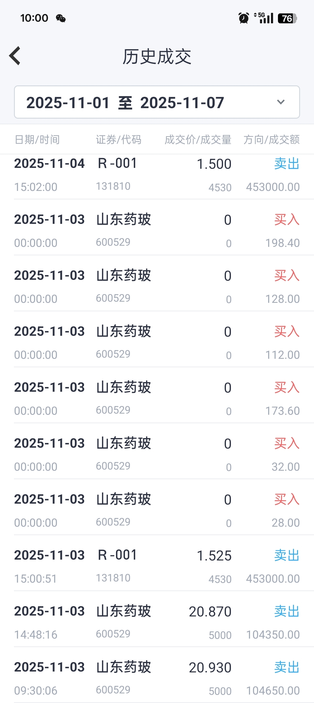Screen dimensions: 314x703
Task: Open the 山东药玻 buy record of 198.40
Action: (157, 231)
